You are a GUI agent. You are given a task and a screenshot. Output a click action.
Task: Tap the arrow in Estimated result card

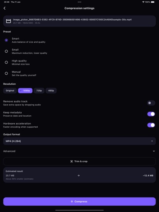pyautogui.click(x=79, y=175)
